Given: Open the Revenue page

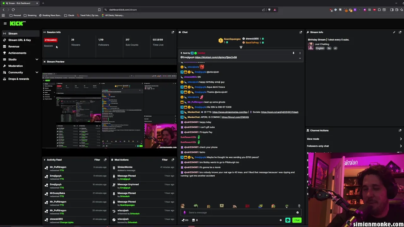Looking at the screenshot, I should coord(21,46).
